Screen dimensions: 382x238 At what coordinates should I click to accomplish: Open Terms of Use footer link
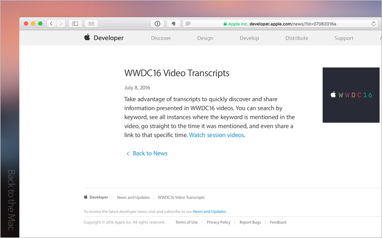coord(186,222)
